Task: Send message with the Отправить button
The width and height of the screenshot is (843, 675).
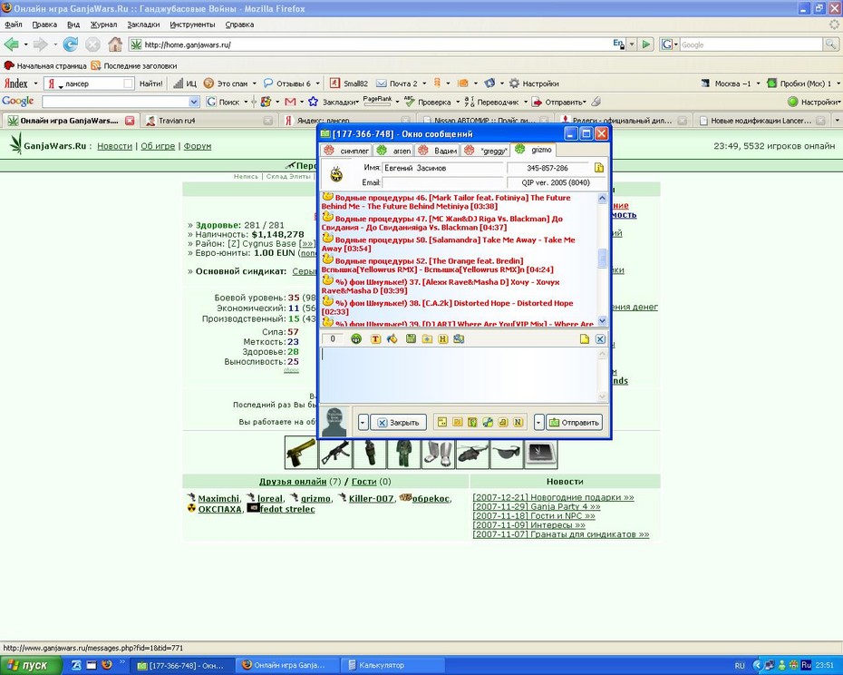Action: [574, 422]
